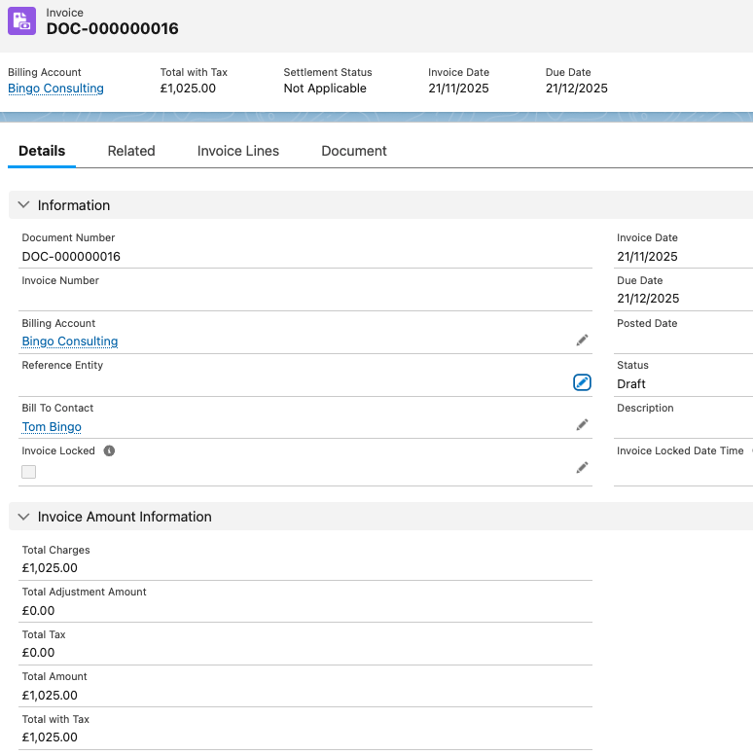Image resolution: width=753 pixels, height=755 pixels.
Task: Toggle the Invoice Locked checkbox
Action: (x=29, y=472)
